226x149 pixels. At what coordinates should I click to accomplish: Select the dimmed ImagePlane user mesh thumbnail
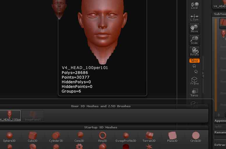pyautogui.click(x=33, y=116)
